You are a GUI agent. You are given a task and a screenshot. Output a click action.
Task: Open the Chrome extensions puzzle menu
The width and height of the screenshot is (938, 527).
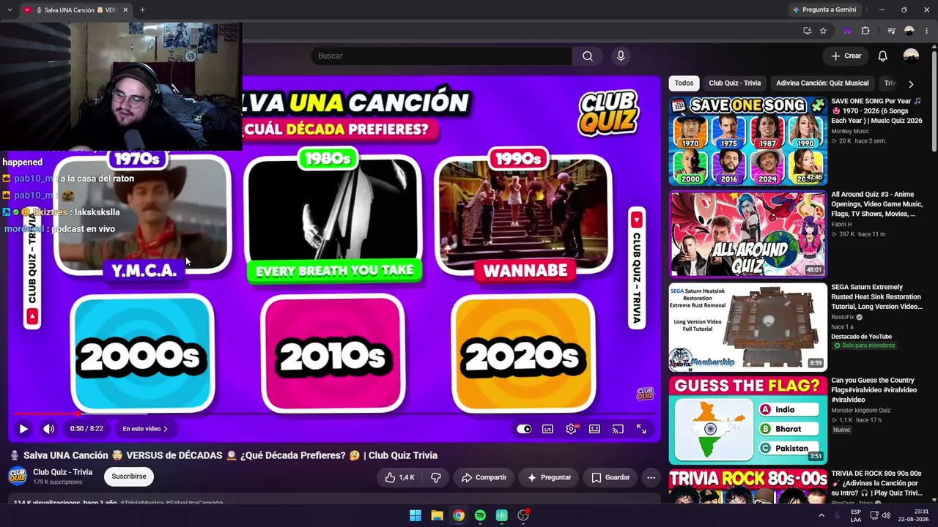tap(865, 31)
